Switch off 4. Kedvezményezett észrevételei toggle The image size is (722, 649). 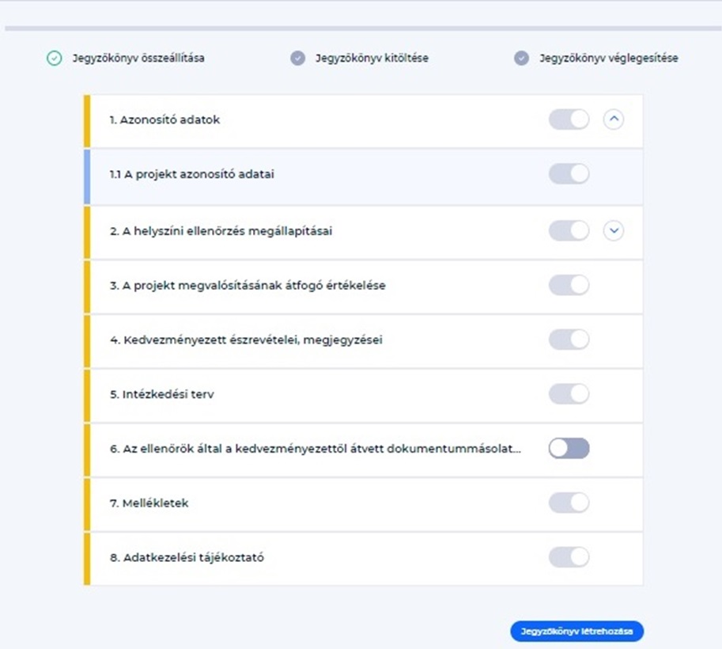(569, 340)
